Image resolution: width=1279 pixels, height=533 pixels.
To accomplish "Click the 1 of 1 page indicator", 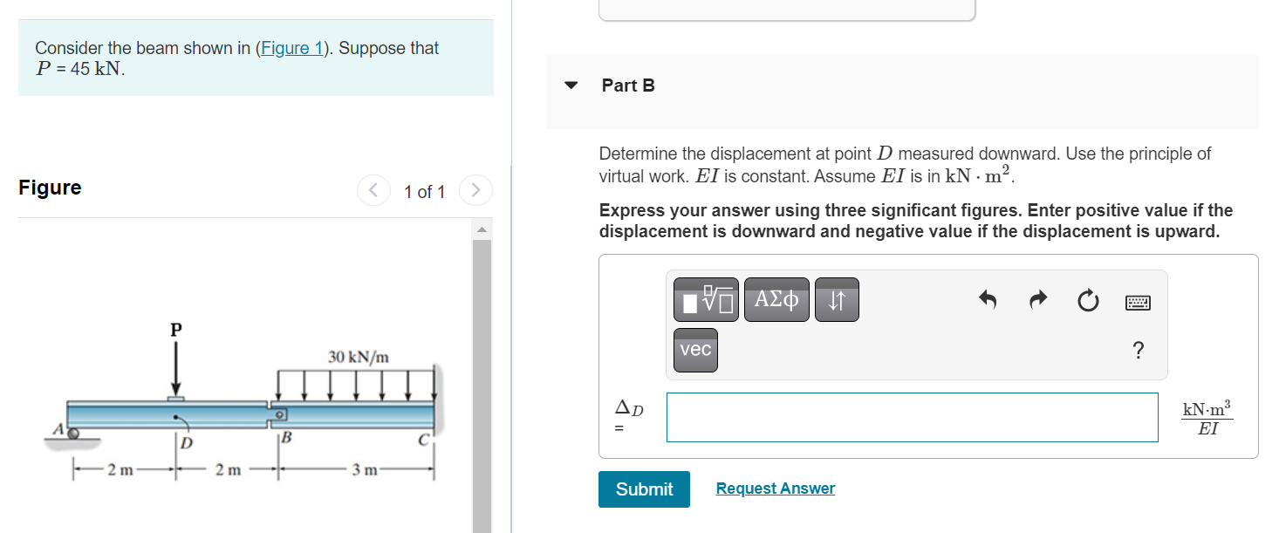I will (425, 191).
